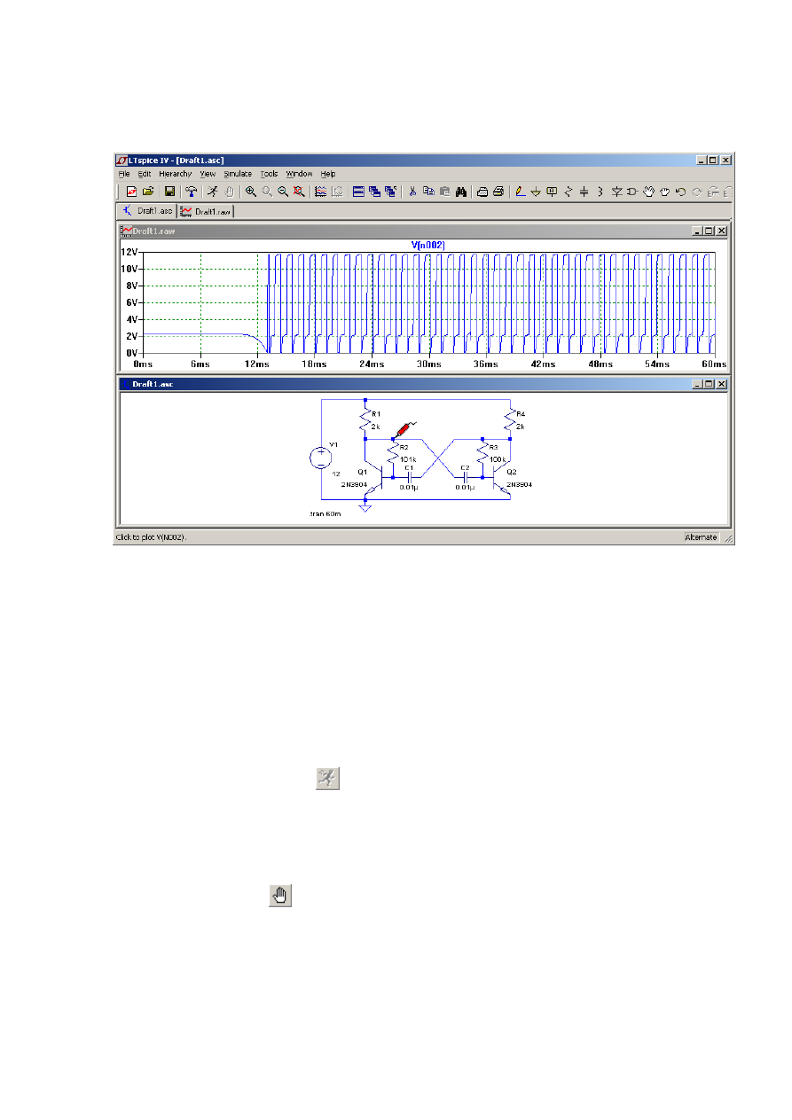Open the Hierarchy menu
The width and height of the screenshot is (792, 1120).
176,174
